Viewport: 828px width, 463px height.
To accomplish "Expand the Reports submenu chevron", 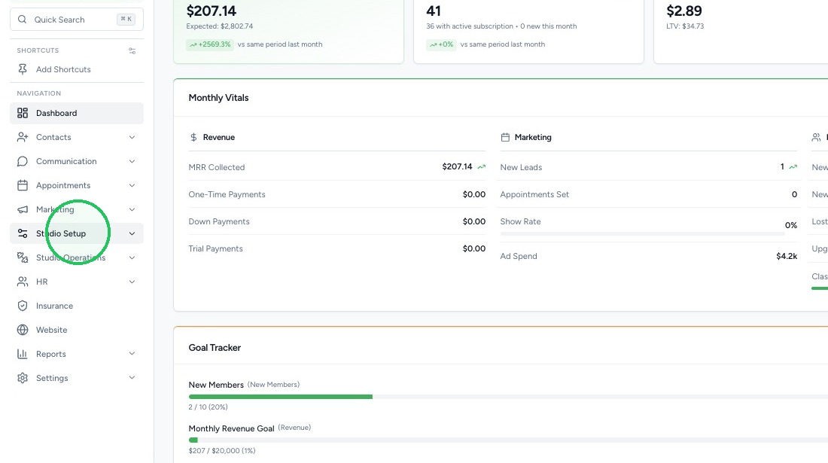I will (132, 354).
